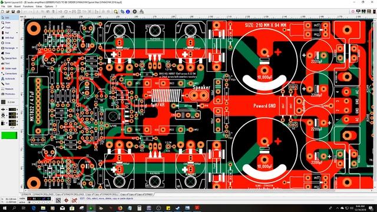Switch to Copy of Copy of Copy tab
Image resolution: width=377 pixels, height=212 pixels.
tap(137, 194)
